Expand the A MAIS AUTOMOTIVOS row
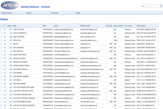163x109 pixels. coord(1,33)
